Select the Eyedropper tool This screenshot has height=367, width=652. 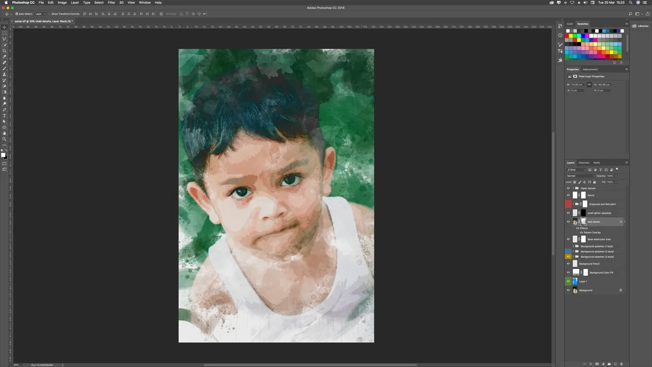pyautogui.click(x=5, y=57)
